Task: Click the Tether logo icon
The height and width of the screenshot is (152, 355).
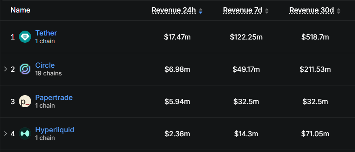Action: click(25, 37)
